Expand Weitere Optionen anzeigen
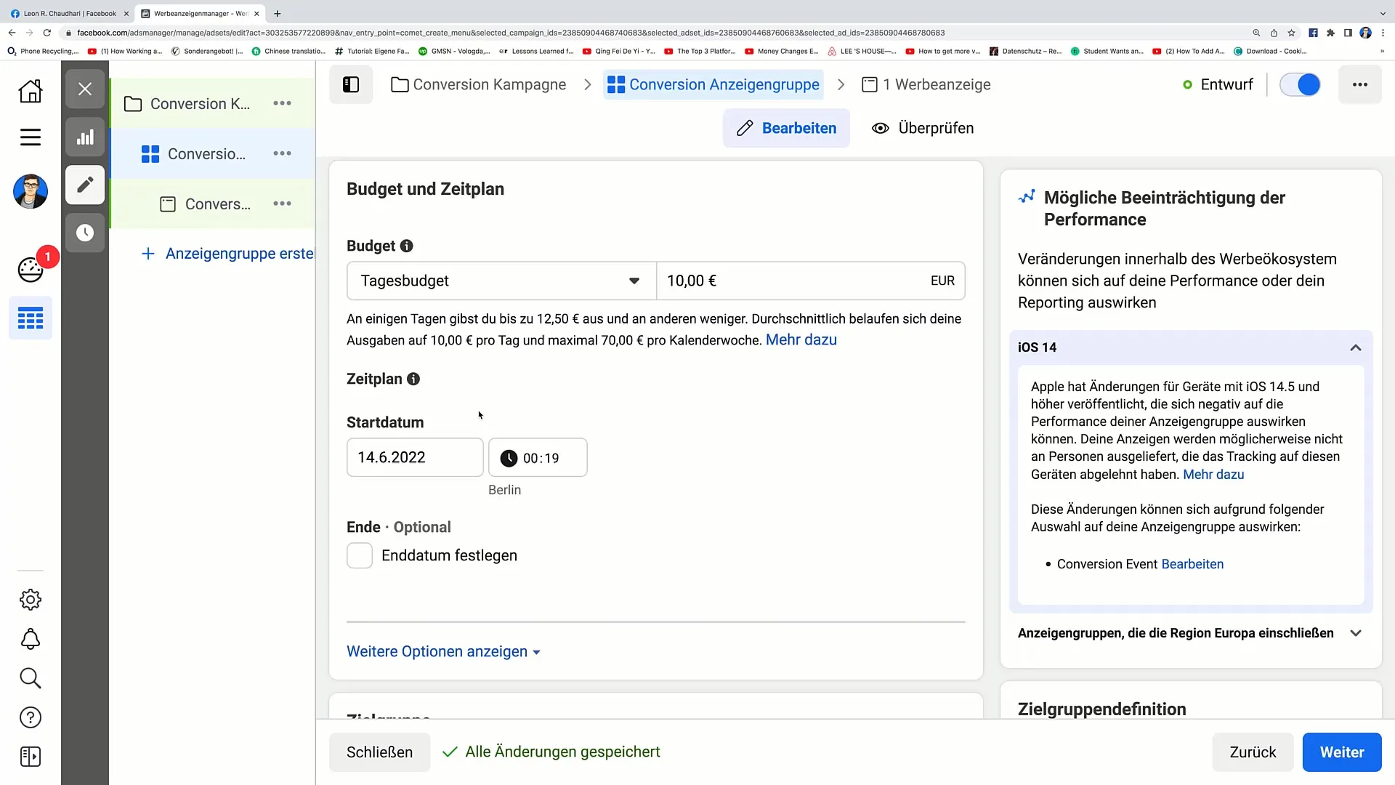 [x=444, y=652]
